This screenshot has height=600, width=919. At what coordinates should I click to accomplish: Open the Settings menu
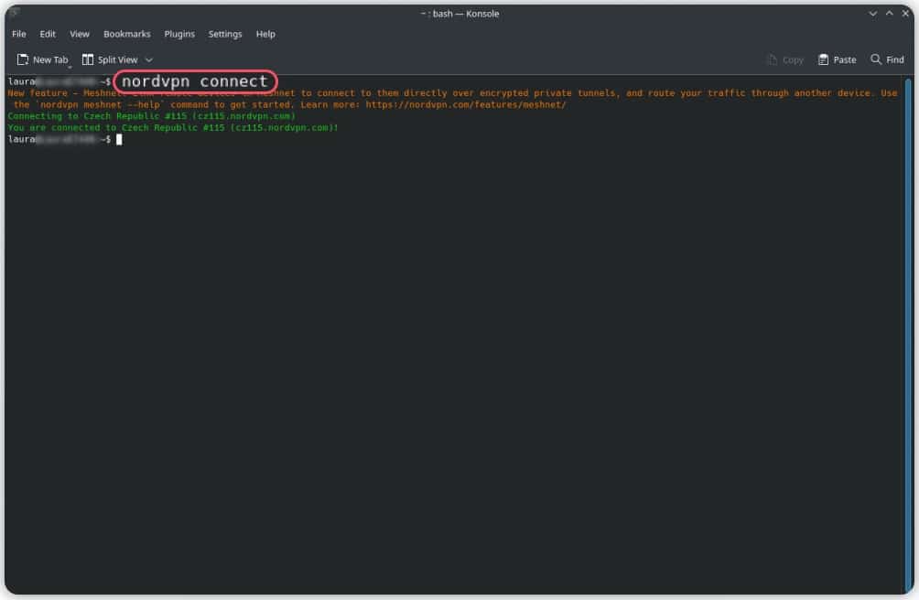coord(225,34)
